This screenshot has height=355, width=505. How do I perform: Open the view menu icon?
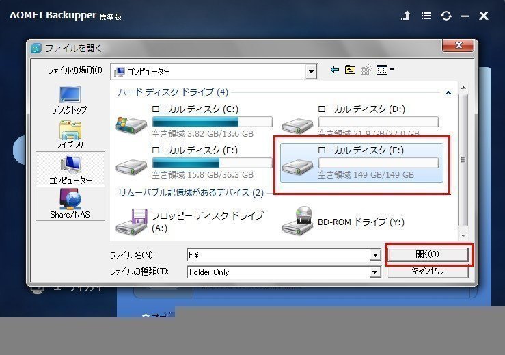point(385,70)
